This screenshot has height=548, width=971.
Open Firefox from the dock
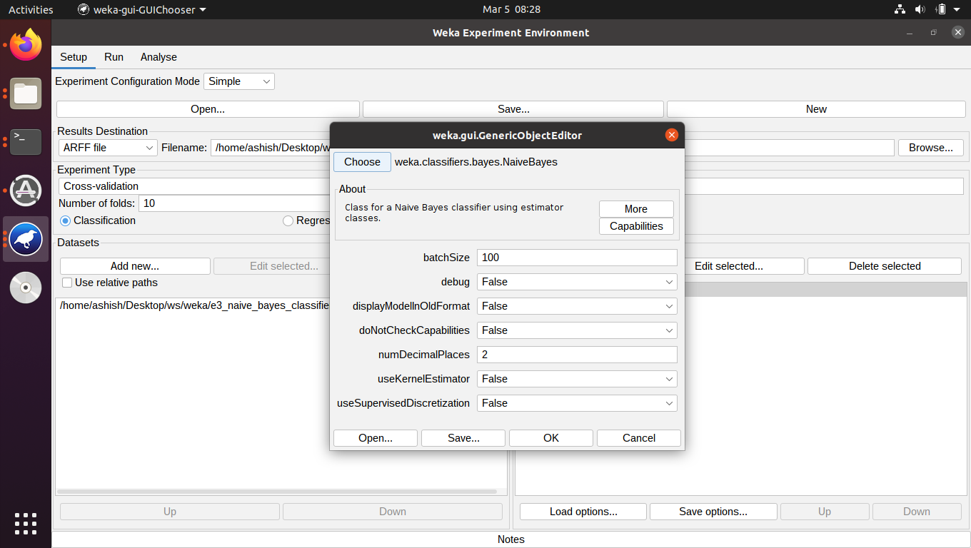[x=26, y=46]
